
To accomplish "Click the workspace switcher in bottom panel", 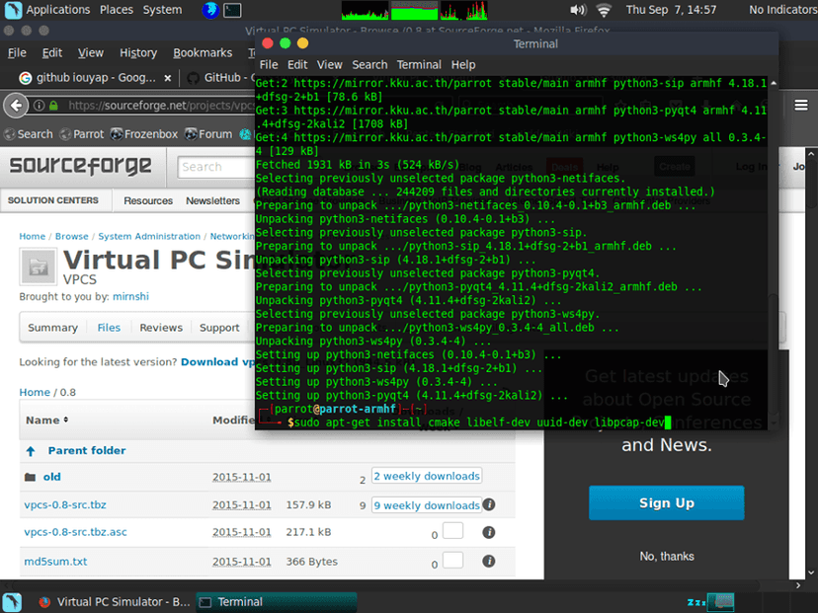I will click(720, 602).
